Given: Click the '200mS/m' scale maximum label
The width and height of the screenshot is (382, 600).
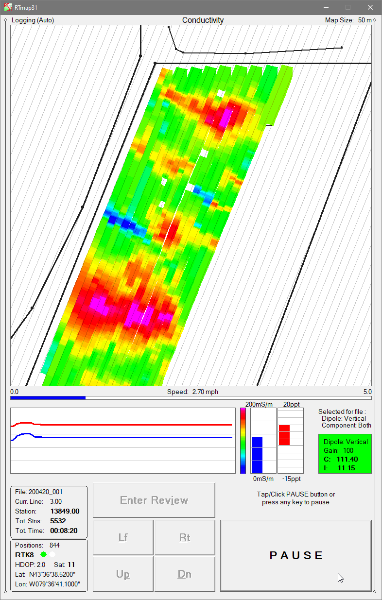Looking at the screenshot, I should [259, 404].
